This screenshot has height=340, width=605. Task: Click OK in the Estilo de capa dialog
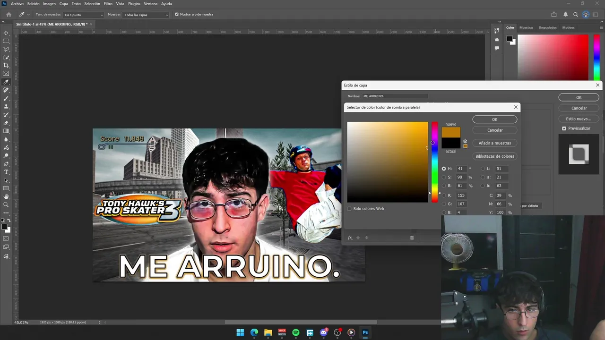[x=579, y=97]
